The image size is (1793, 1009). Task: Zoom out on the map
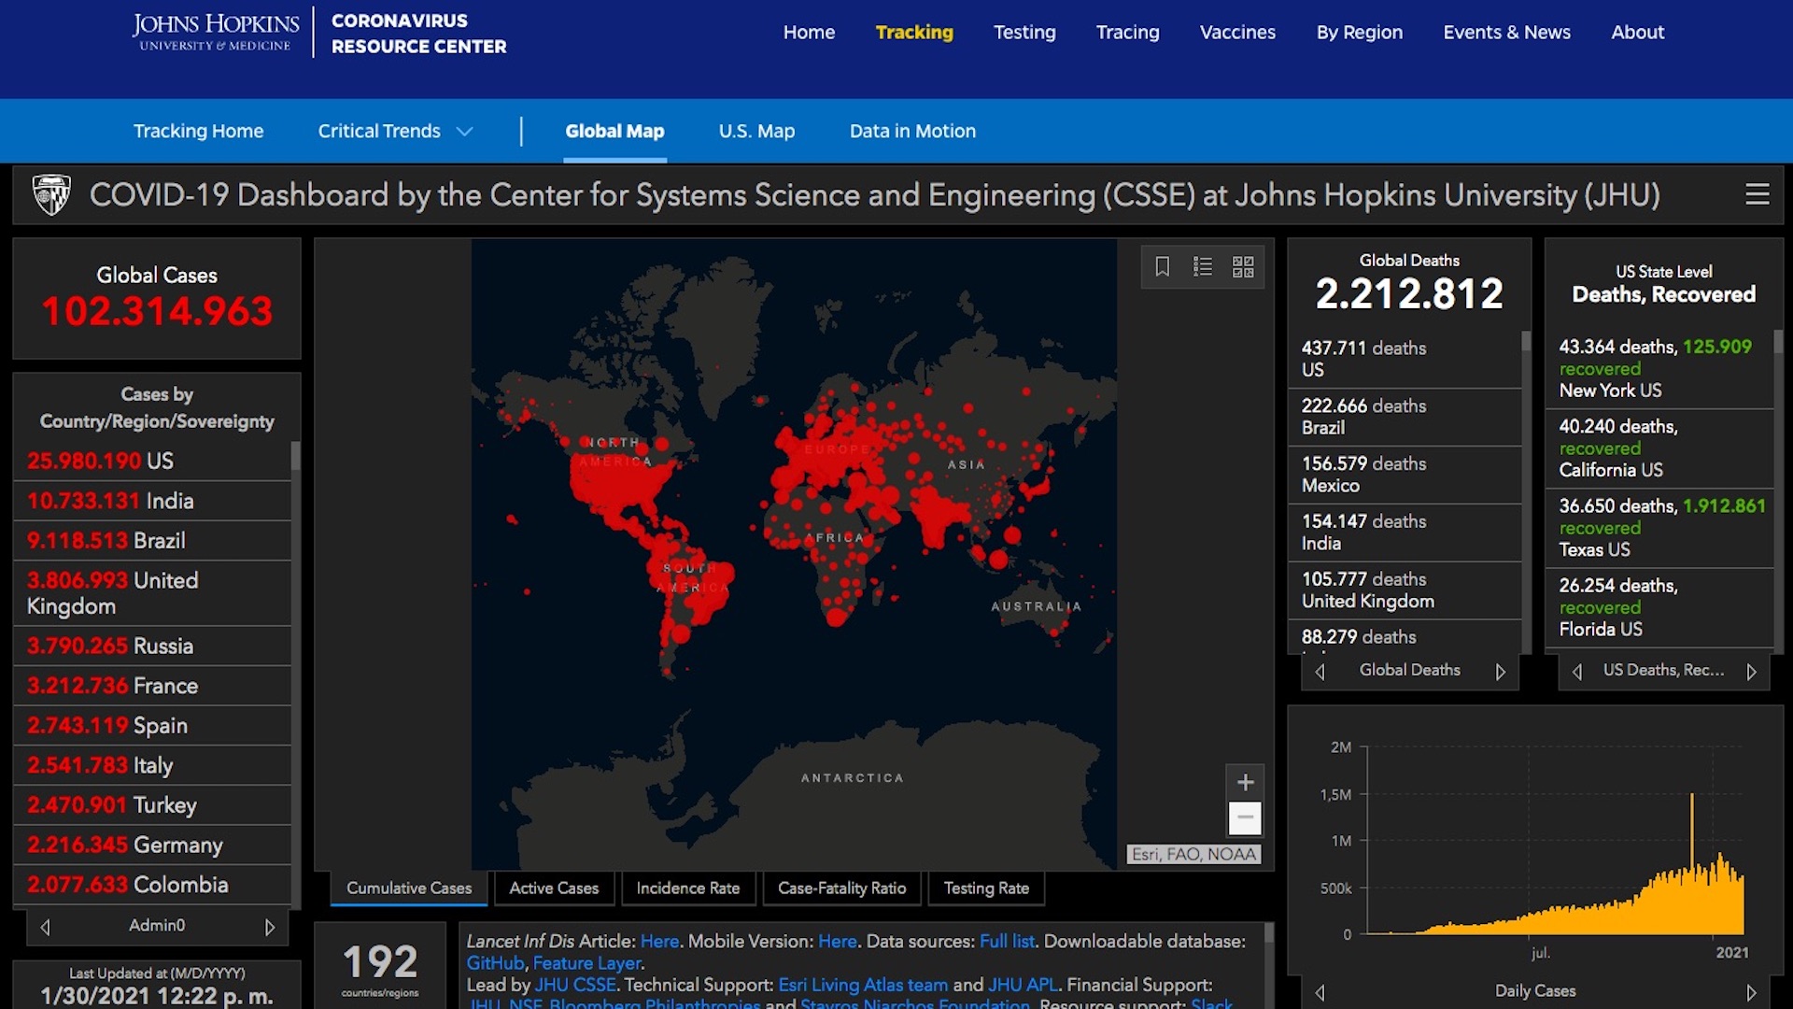pyautogui.click(x=1245, y=817)
